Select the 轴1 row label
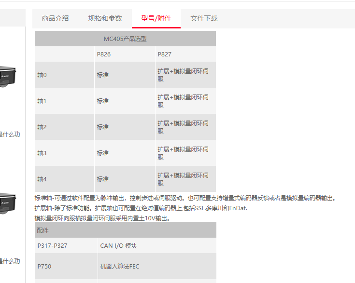 click(x=42, y=101)
